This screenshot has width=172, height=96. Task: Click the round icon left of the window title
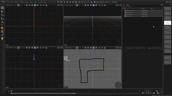tap(95, 2)
